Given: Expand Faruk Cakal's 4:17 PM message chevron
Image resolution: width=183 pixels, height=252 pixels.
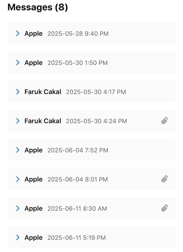Looking at the screenshot, I should point(18,92).
